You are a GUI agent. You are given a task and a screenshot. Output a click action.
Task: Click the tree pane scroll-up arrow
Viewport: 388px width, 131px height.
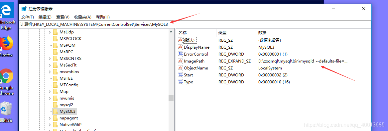coord(171,32)
